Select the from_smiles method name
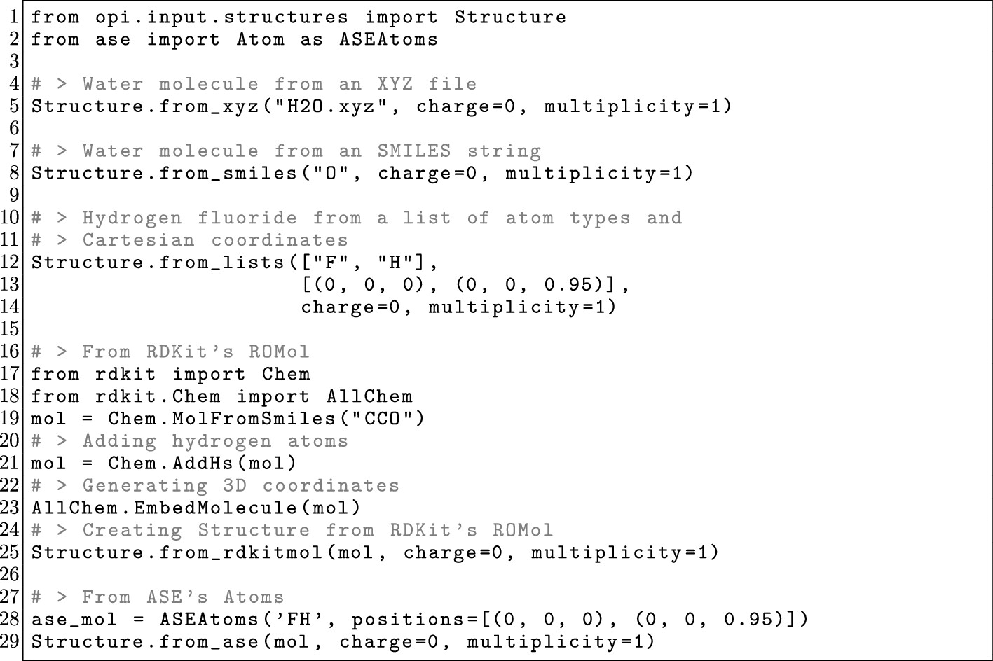The image size is (993, 661). coord(228,174)
